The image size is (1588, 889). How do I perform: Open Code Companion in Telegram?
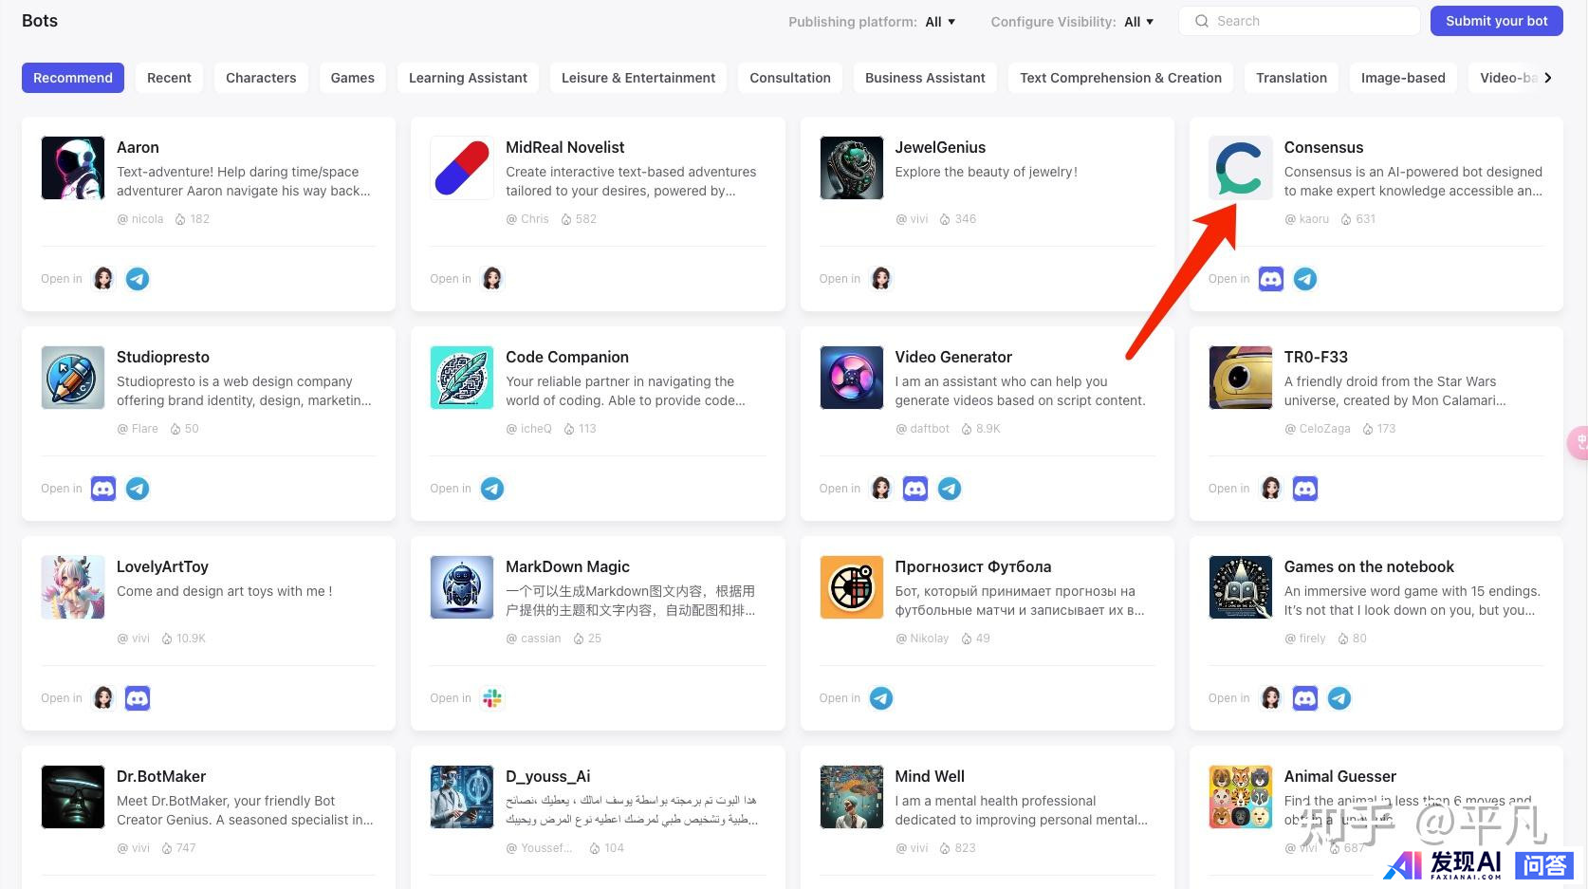(491, 489)
